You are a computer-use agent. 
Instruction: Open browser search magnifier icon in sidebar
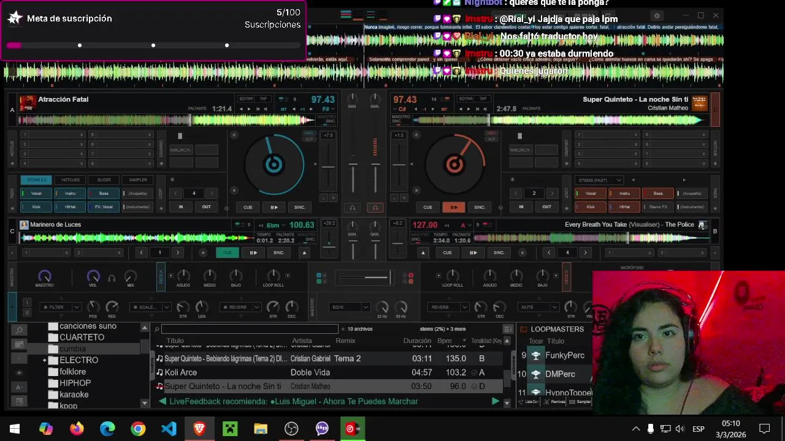19,330
